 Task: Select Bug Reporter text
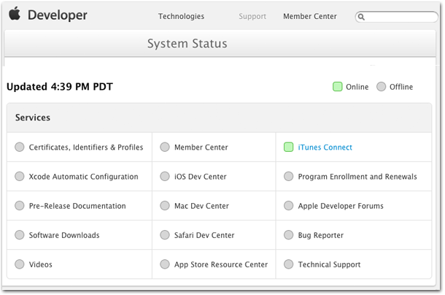coord(321,236)
